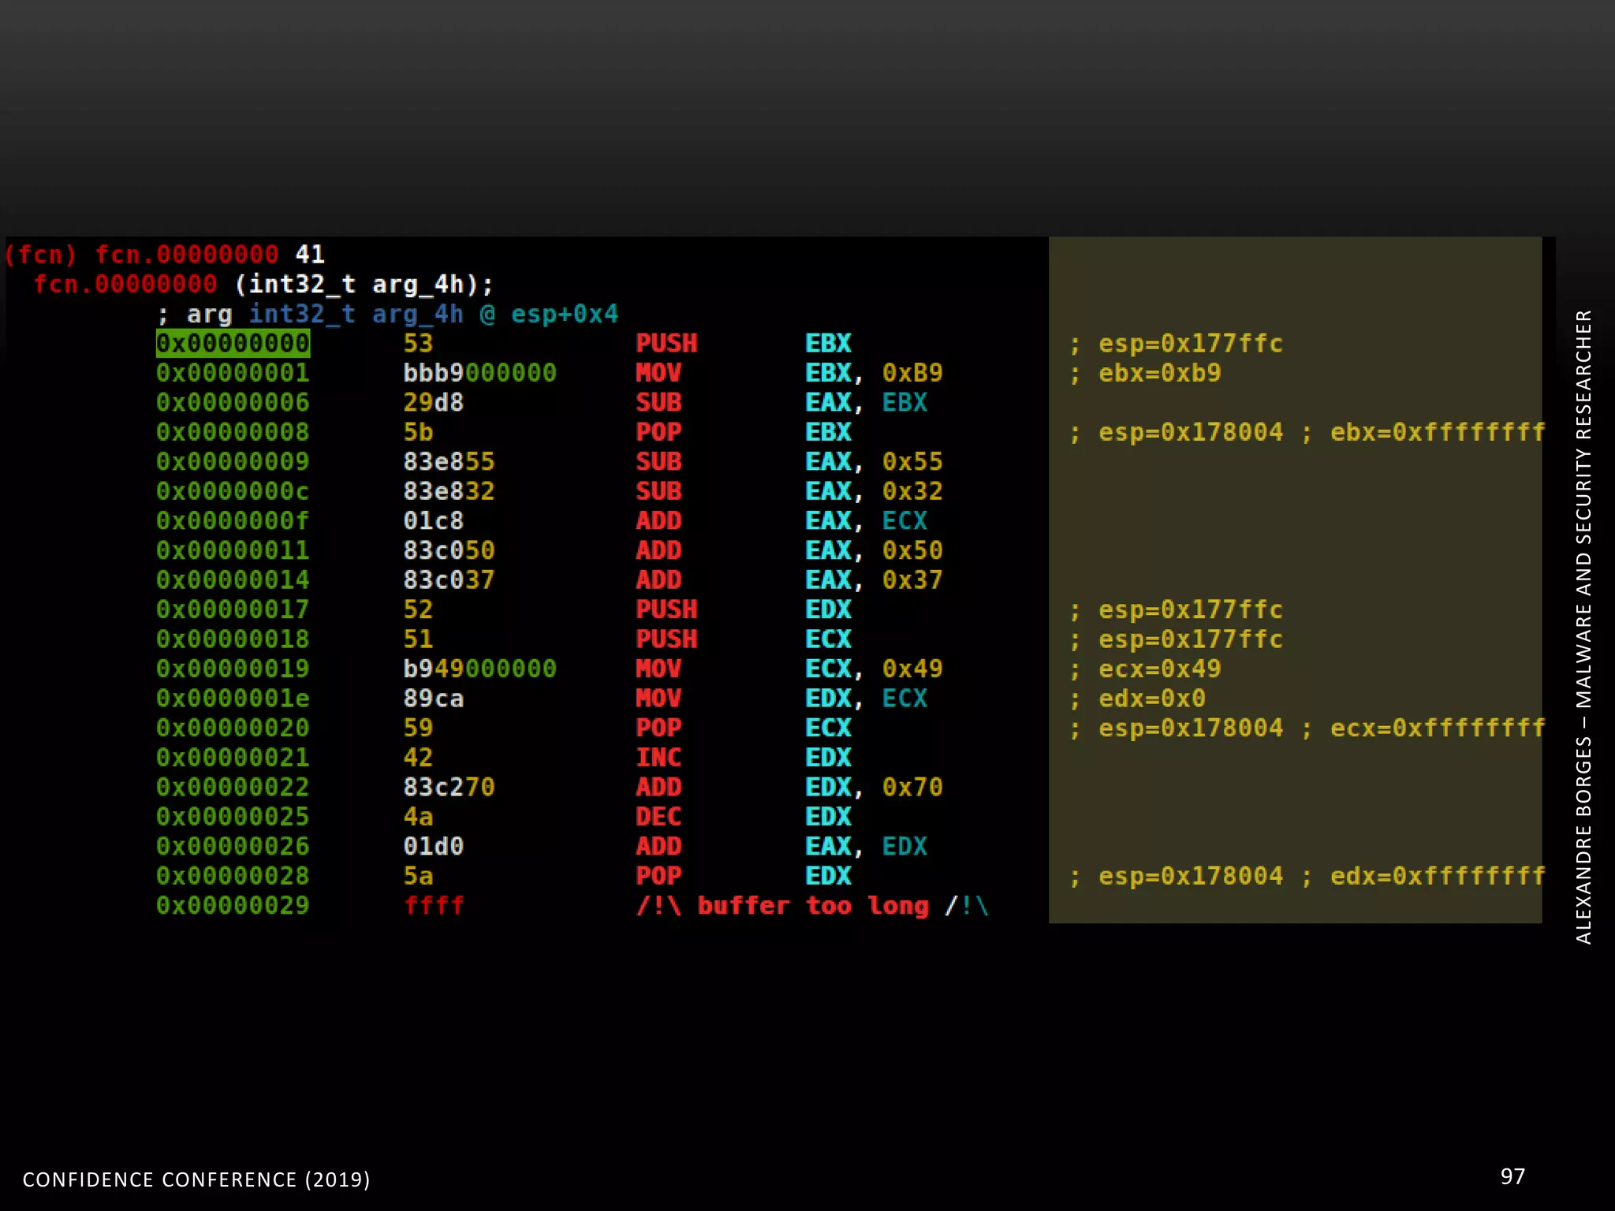Click the Confidence Conference (2019) footer text
Screen dimensions: 1615x1211
[x=196, y=1179]
